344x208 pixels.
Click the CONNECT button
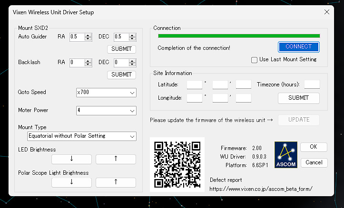coord(299,47)
